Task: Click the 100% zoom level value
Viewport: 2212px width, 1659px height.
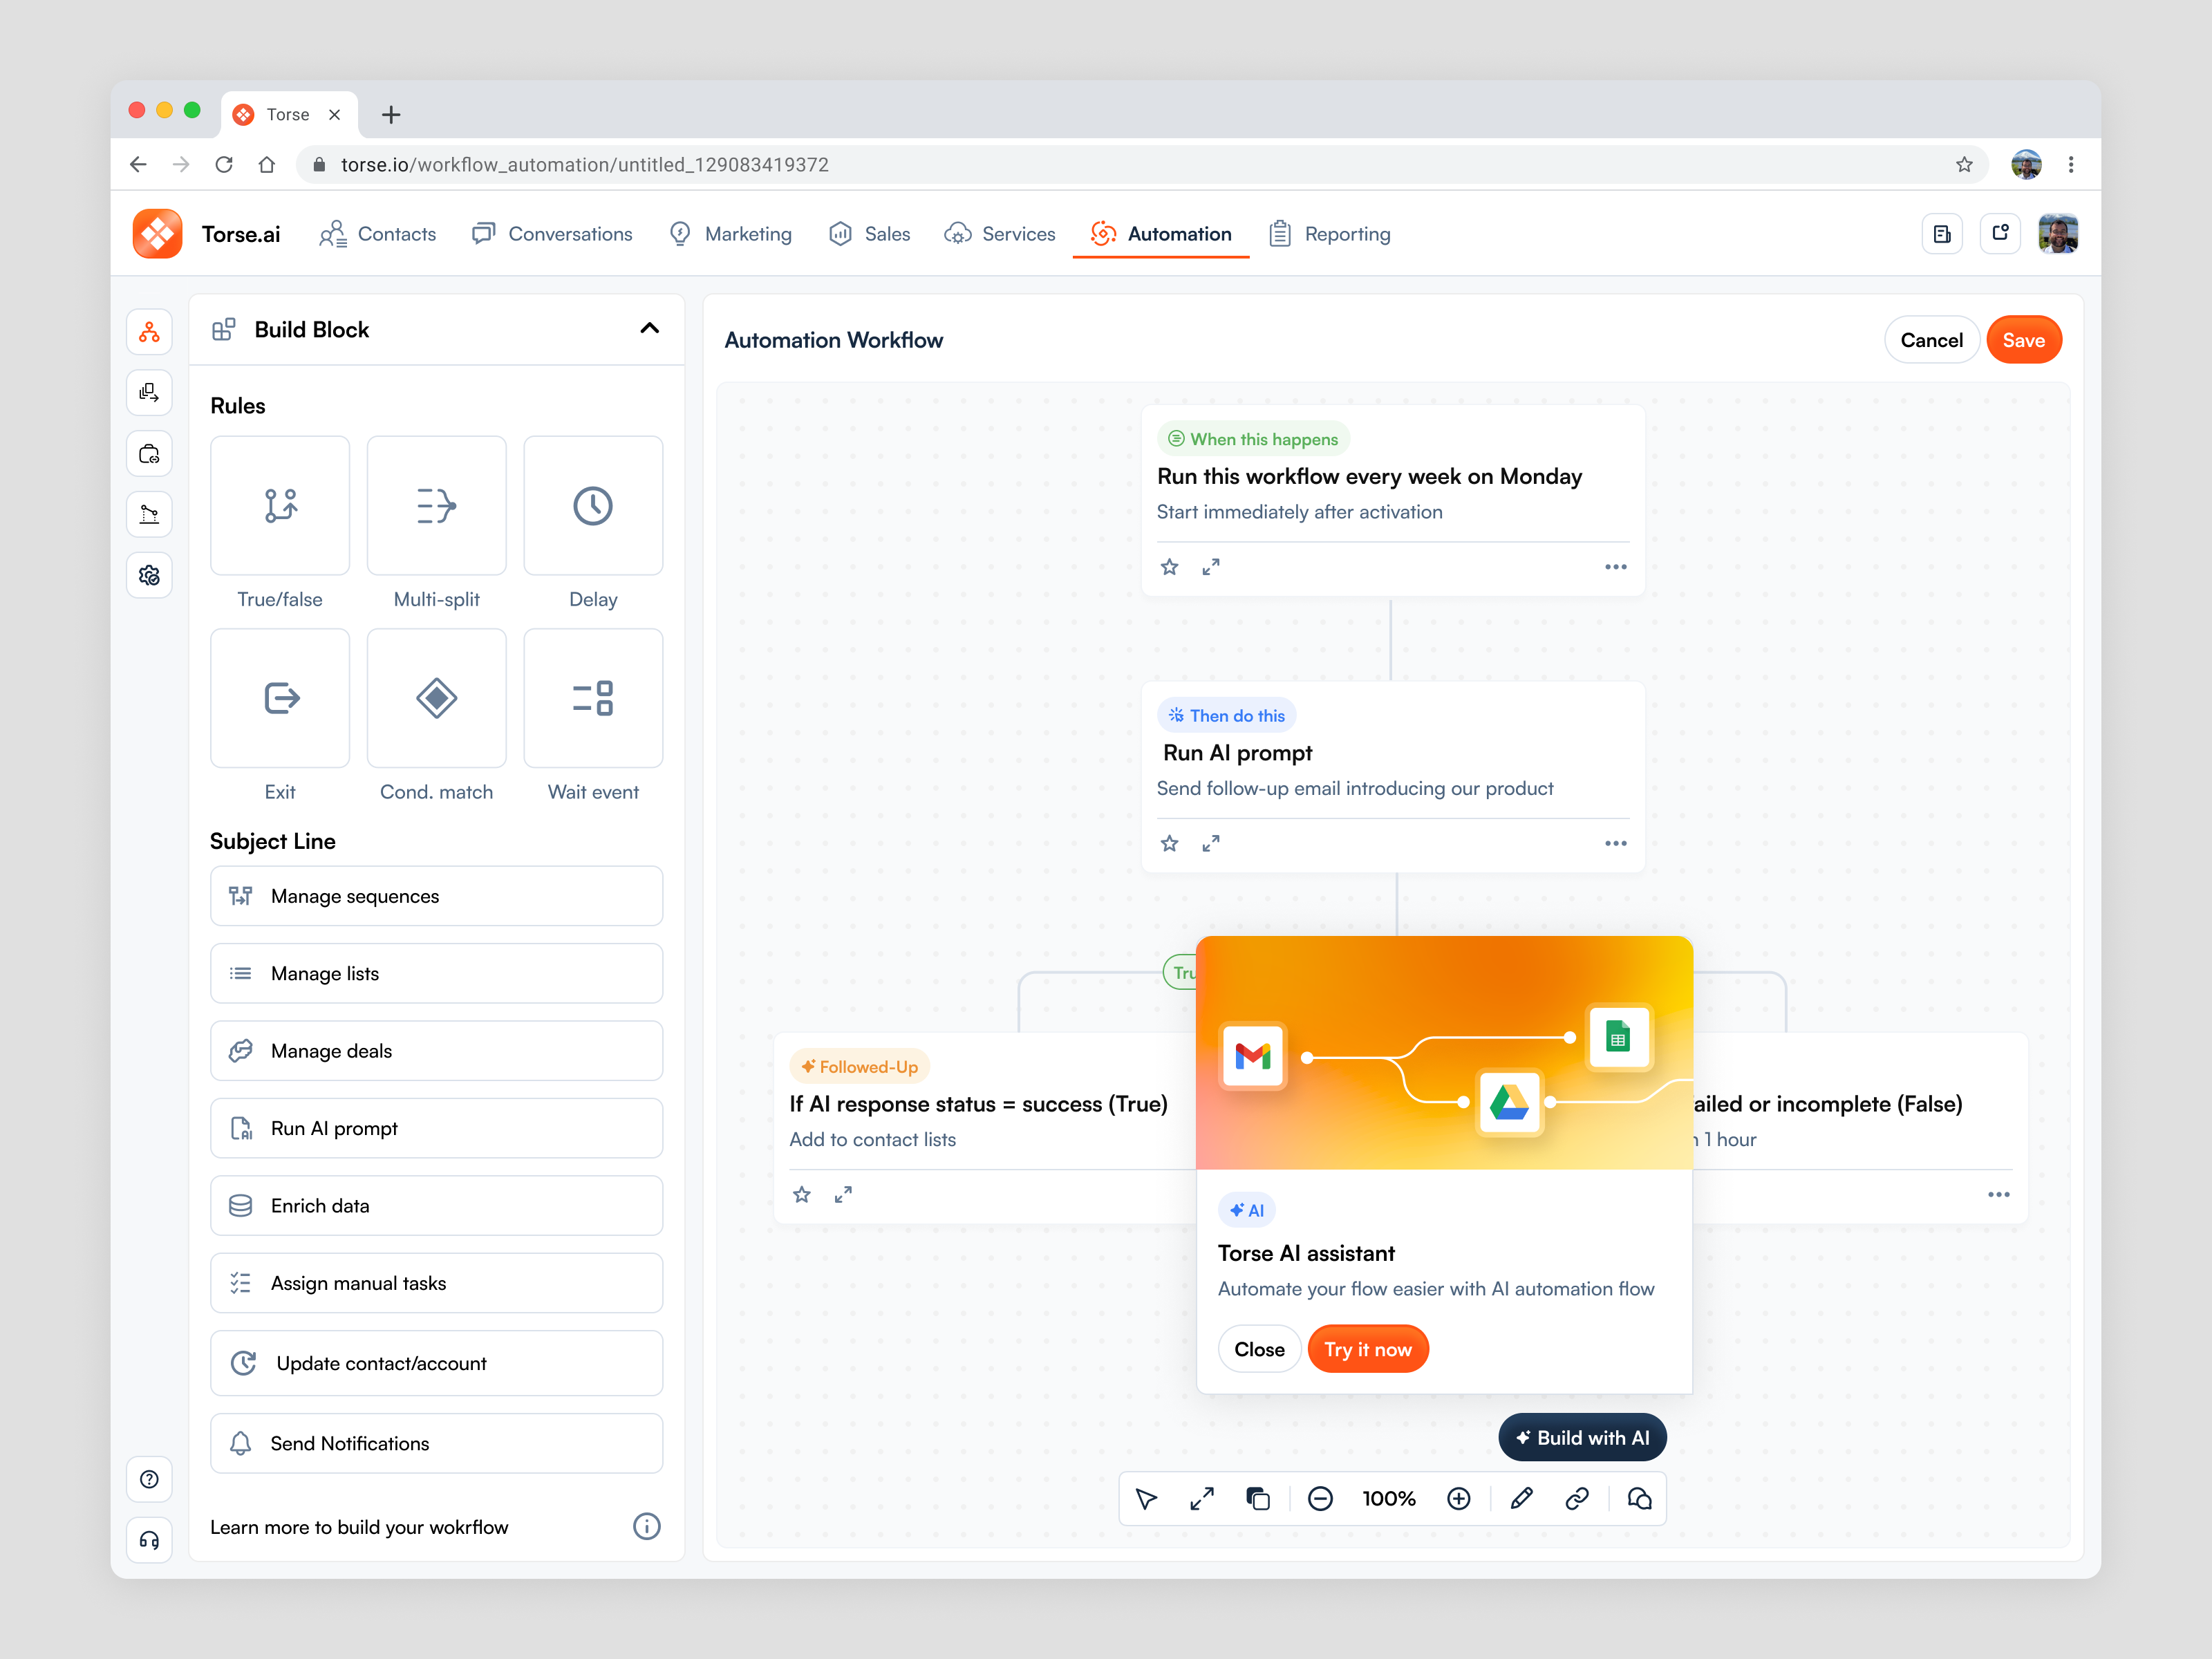Action: tap(1389, 1499)
